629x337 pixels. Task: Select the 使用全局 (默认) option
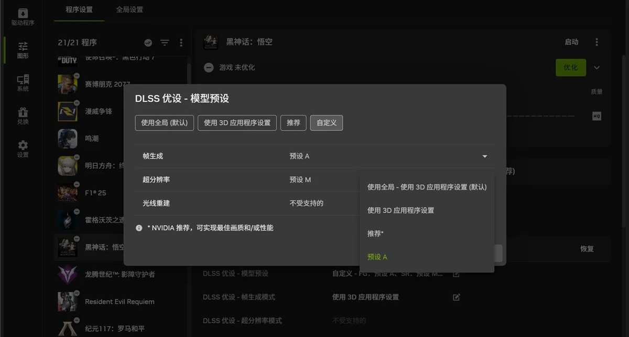click(x=164, y=123)
